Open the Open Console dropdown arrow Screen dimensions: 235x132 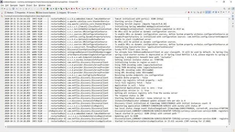224,12
